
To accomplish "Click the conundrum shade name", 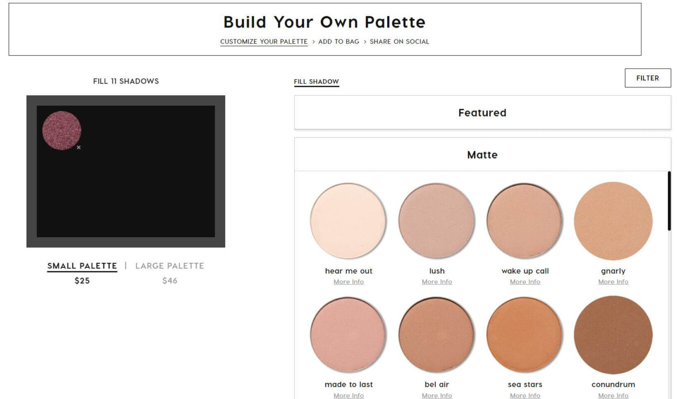I will pyautogui.click(x=613, y=385).
